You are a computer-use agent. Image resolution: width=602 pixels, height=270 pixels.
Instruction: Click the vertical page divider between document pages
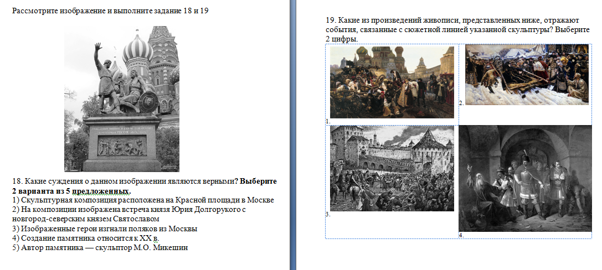click(293, 135)
